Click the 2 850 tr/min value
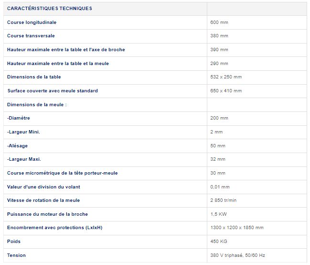The width and height of the screenshot is (310, 265). point(224,200)
